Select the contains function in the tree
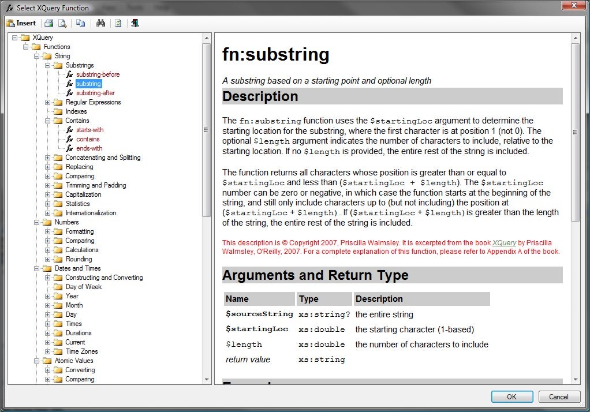This screenshot has height=412, width=590. pyautogui.click(x=87, y=139)
